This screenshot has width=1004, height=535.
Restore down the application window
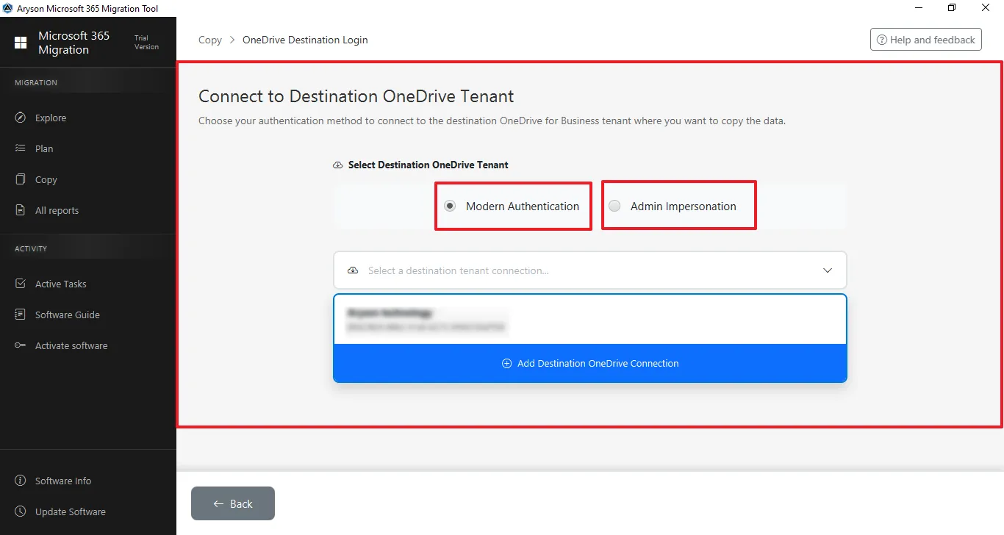click(952, 8)
